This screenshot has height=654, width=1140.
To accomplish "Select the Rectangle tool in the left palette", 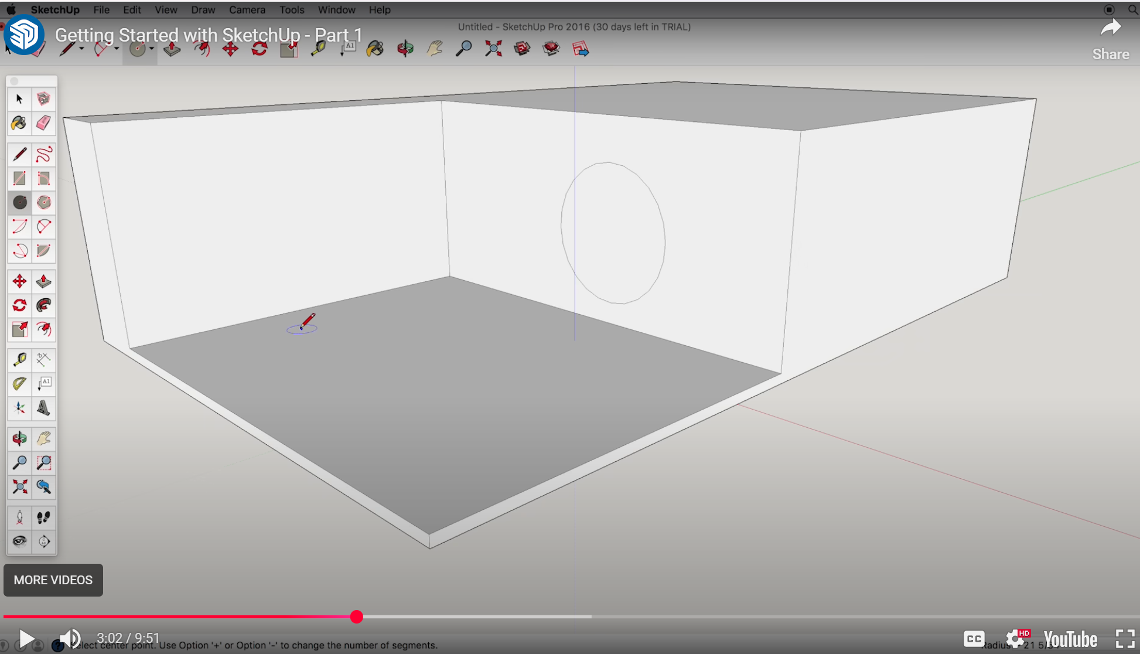I will (x=19, y=178).
